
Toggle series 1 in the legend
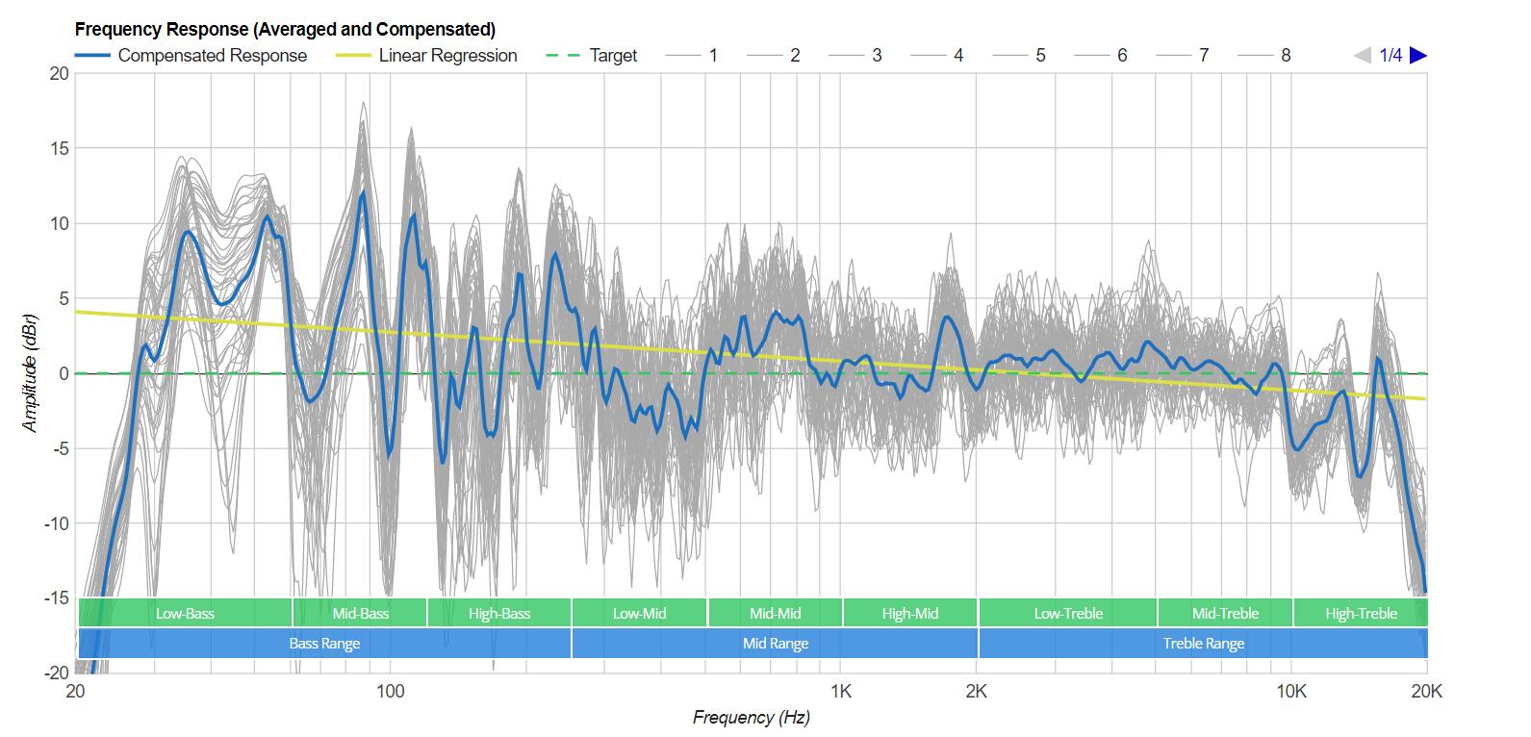click(691, 56)
